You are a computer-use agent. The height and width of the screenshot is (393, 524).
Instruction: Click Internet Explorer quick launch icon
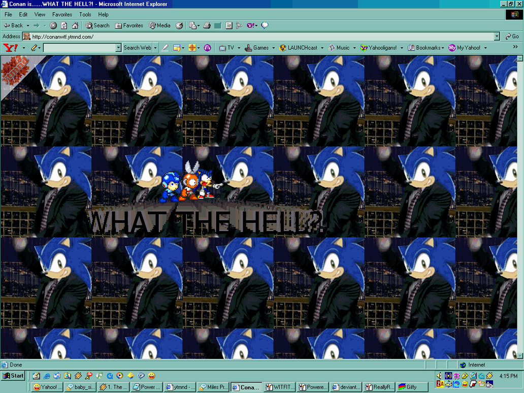click(47, 376)
